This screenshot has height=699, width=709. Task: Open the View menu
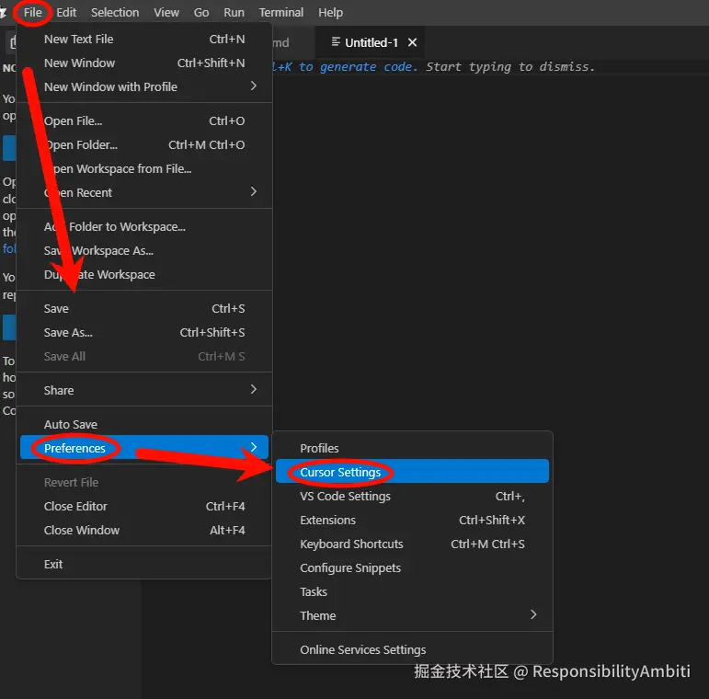point(166,13)
